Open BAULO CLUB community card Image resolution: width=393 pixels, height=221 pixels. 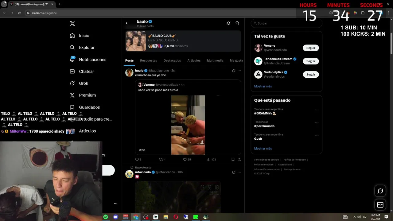[x=183, y=41]
